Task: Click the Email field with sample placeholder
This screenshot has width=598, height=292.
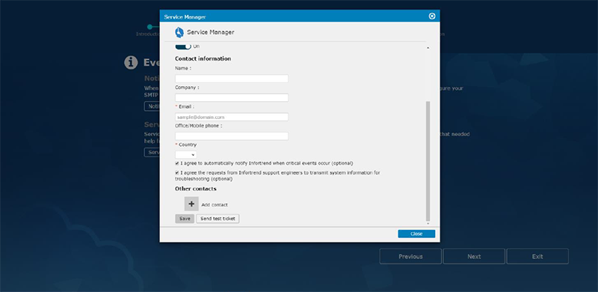Action: click(x=232, y=117)
